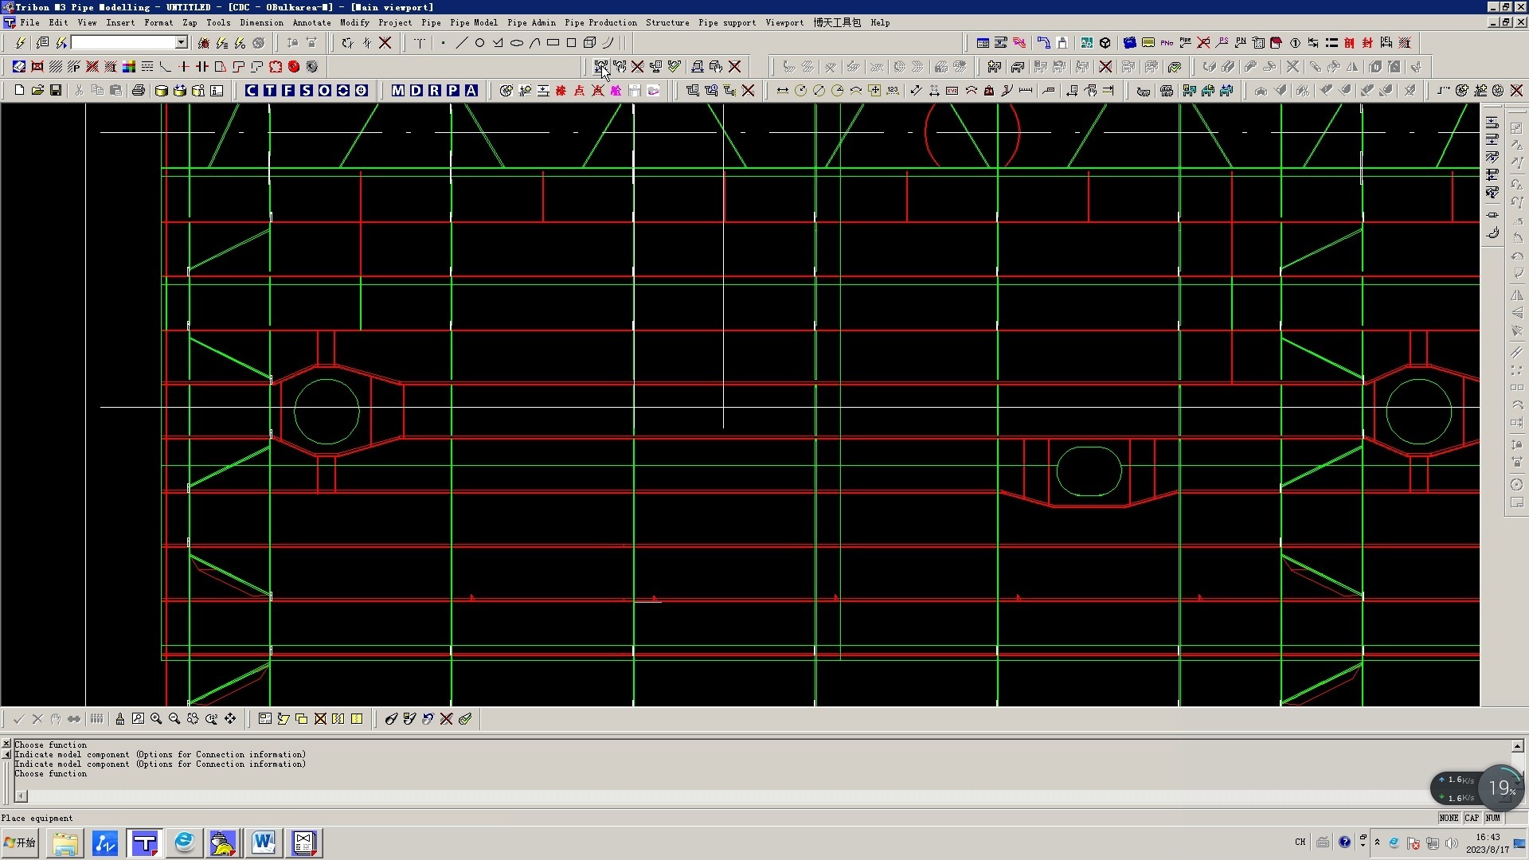Zoom out with the magnifier minus icon
This screenshot has height=860, width=1529.
[174, 719]
